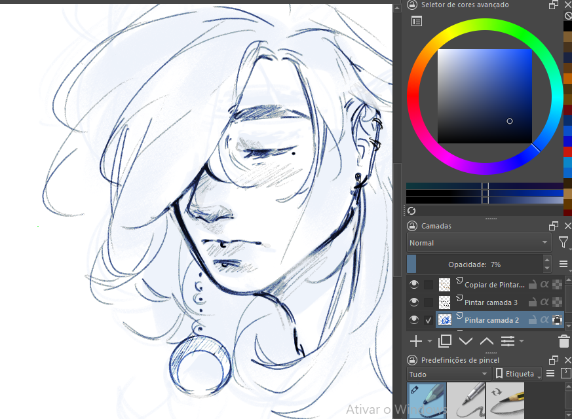Click the refresh icon below the color sliders
Image resolution: width=572 pixels, height=419 pixels.
coord(412,211)
